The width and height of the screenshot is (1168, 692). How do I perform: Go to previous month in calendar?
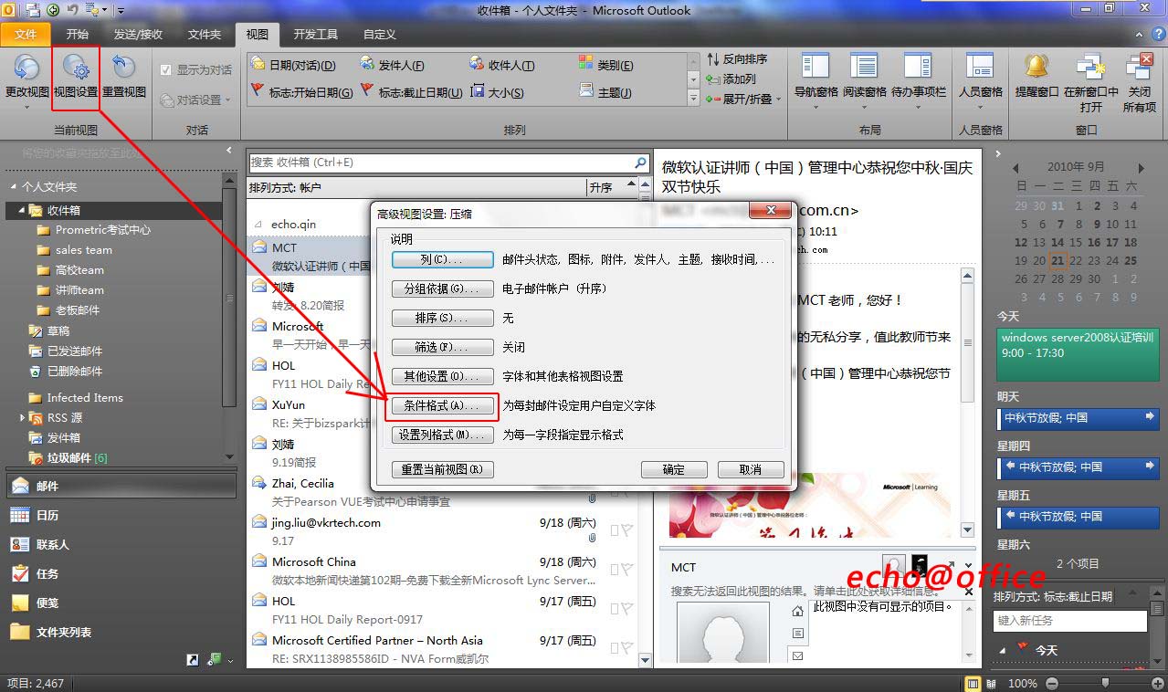[x=1015, y=168]
